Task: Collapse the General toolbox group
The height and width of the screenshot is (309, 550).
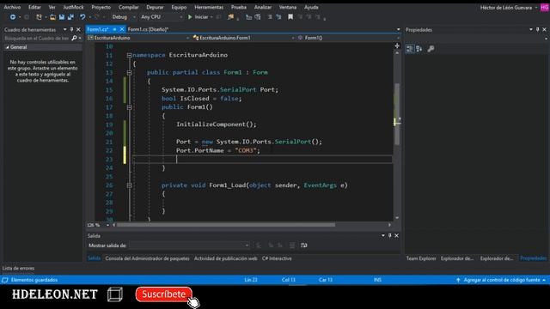Action: click(x=8, y=47)
